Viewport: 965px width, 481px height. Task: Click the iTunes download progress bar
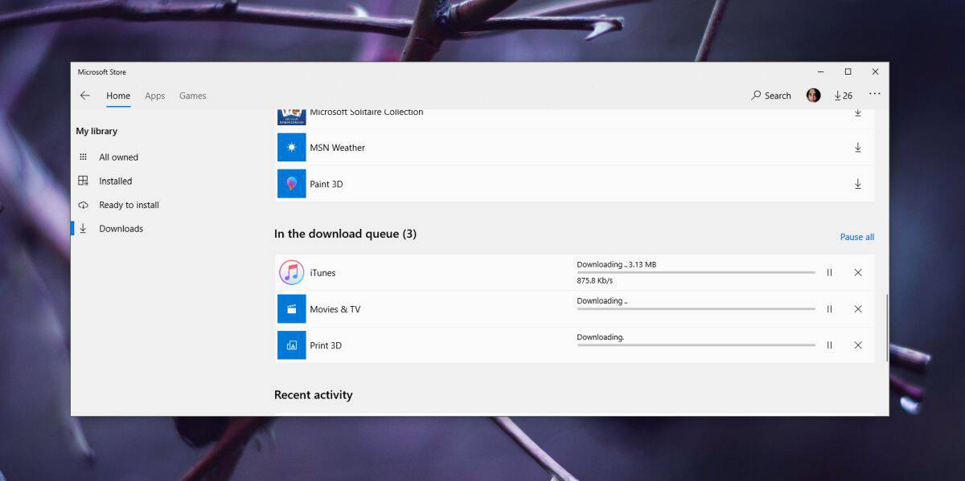(696, 272)
